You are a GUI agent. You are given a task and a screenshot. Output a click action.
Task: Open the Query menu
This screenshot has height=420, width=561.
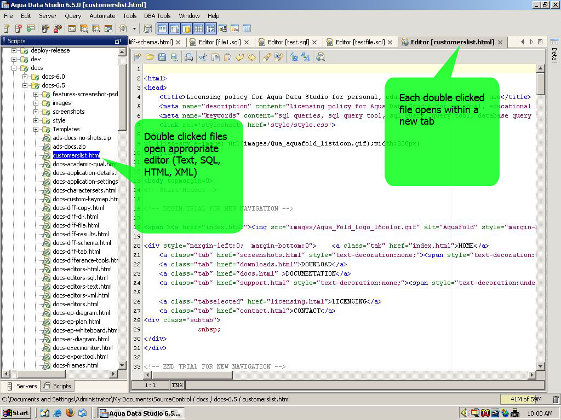click(x=73, y=16)
